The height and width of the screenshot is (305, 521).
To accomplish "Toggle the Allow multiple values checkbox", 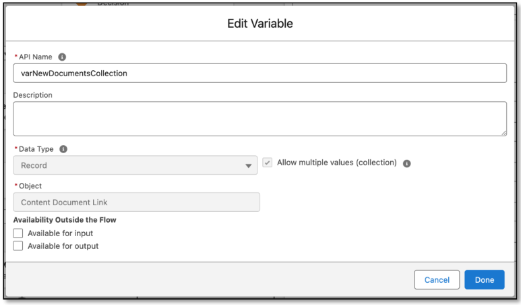I will coord(268,164).
